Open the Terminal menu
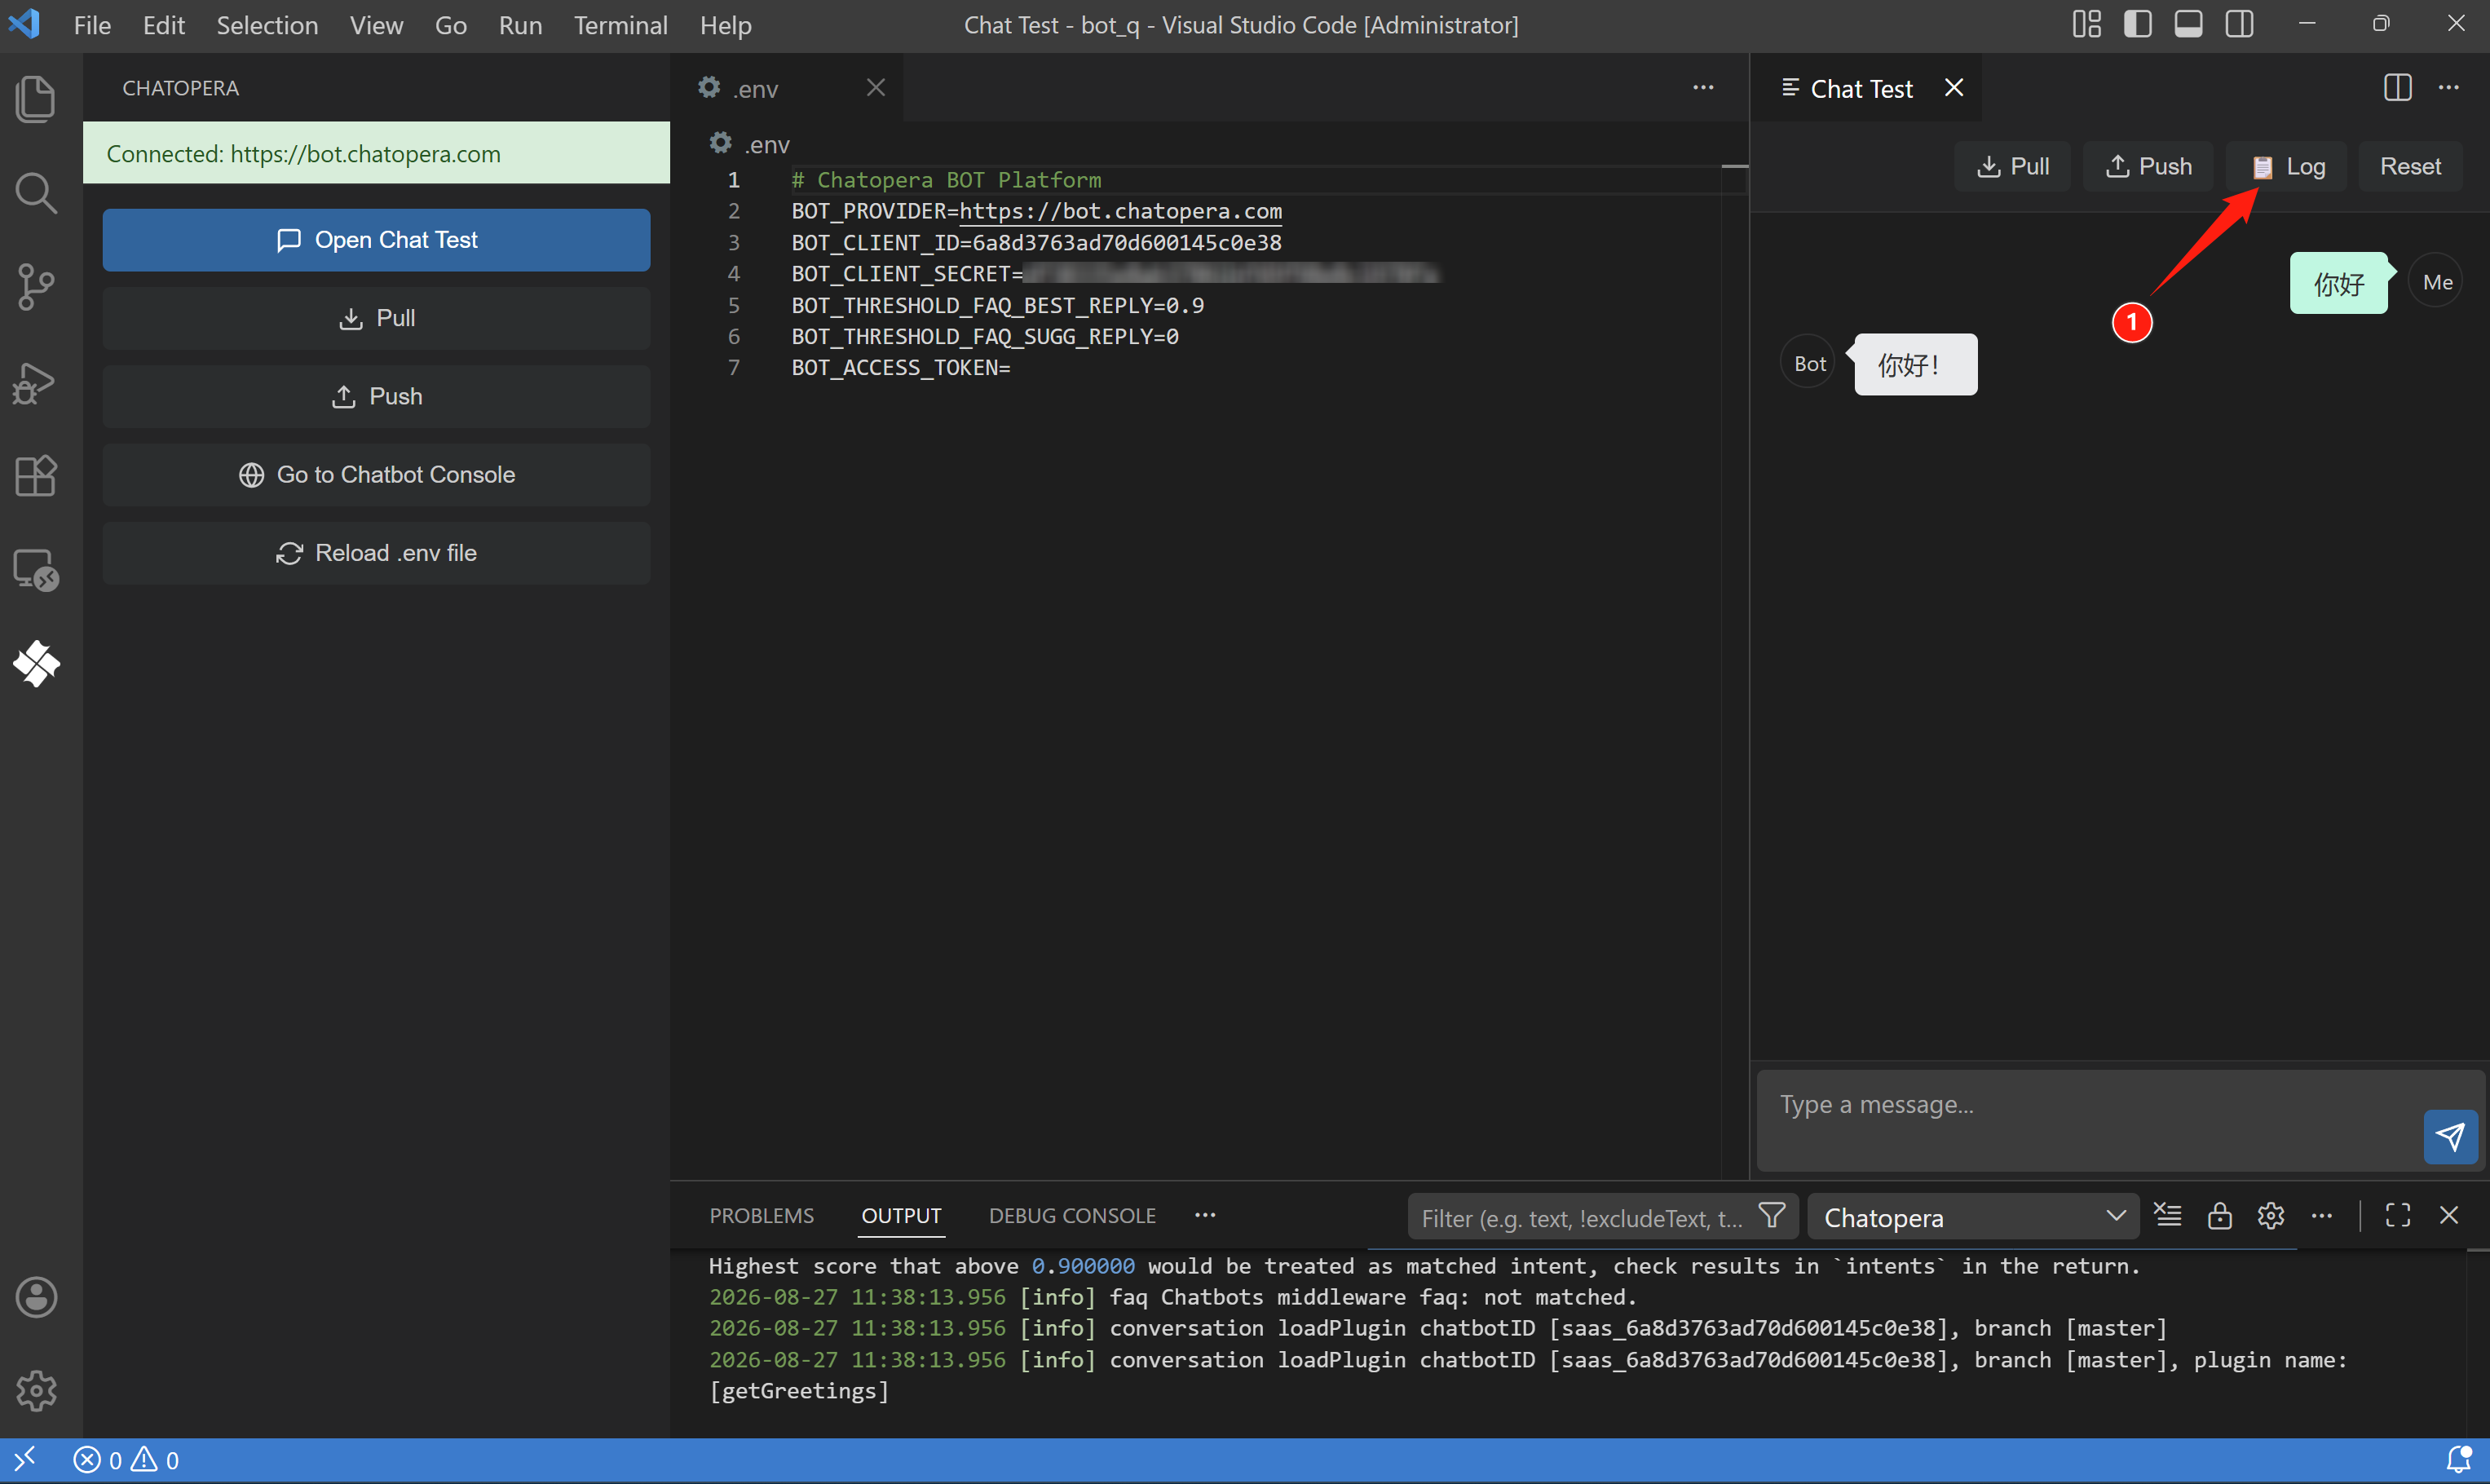The image size is (2490, 1484). coord(620,25)
